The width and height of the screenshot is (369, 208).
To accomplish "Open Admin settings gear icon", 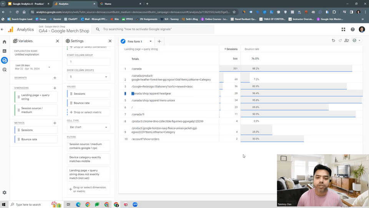I will (5, 193).
